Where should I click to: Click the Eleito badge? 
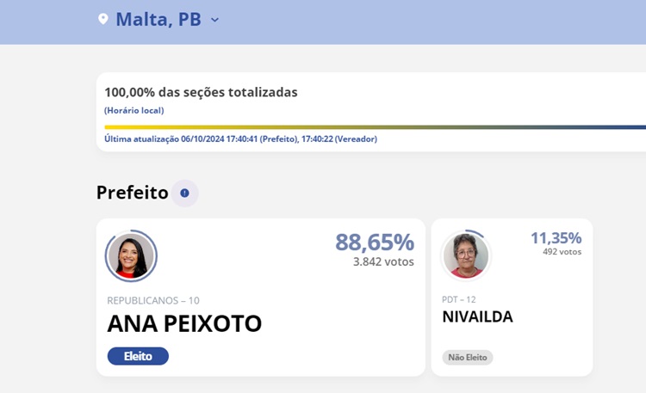pyautogui.click(x=138, y=356)
